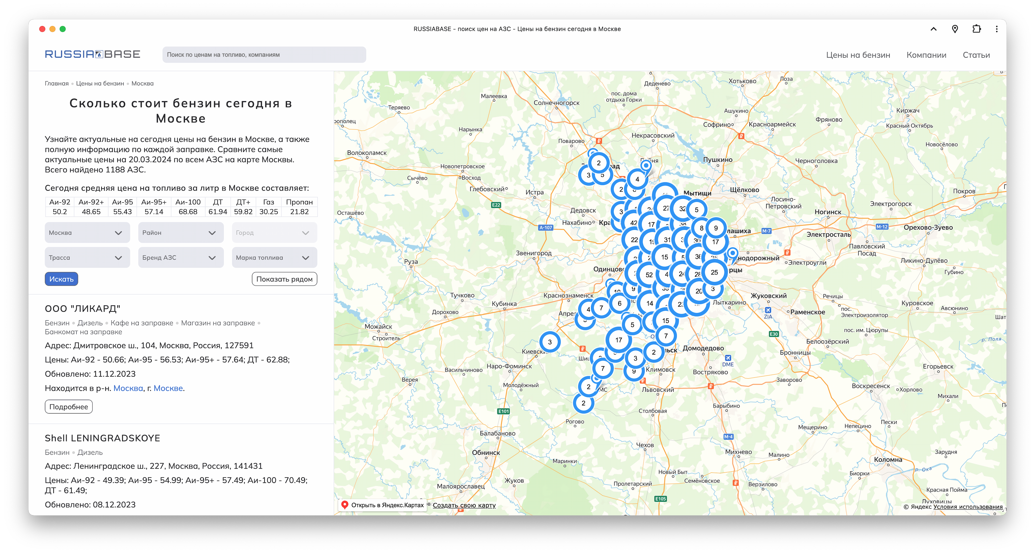
Task: Click the Пропан average price 21.82
Action: 300,212
